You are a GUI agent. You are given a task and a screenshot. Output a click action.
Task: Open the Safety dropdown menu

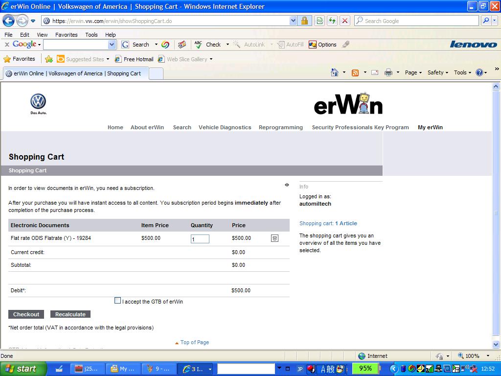[438, 72]
